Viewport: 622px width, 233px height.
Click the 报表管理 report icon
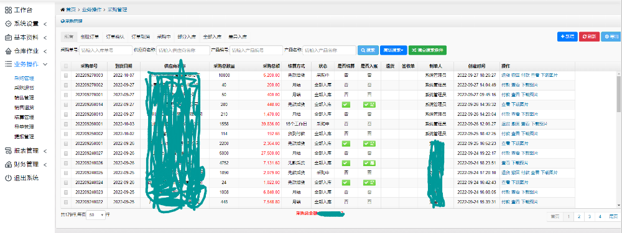[8, 151]
